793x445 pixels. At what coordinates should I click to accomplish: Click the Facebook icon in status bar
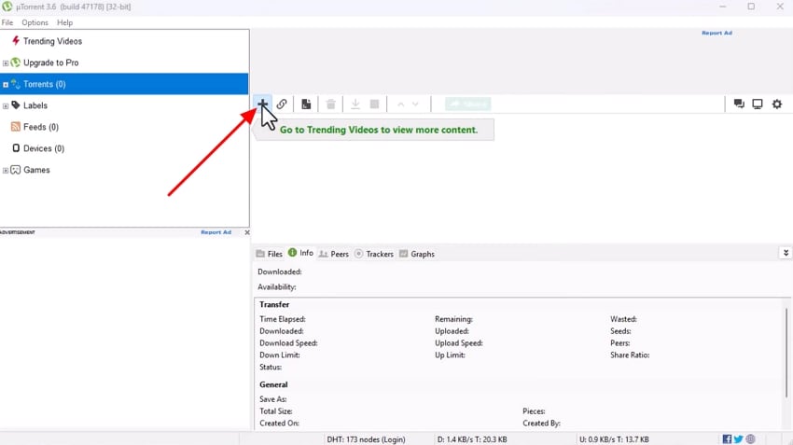click(727, 438)
